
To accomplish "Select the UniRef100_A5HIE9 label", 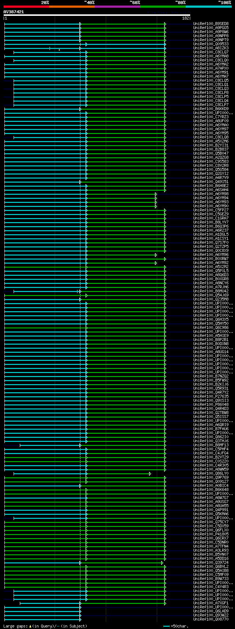I will 211,336.
